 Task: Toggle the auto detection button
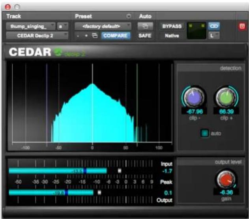[204, 133]
